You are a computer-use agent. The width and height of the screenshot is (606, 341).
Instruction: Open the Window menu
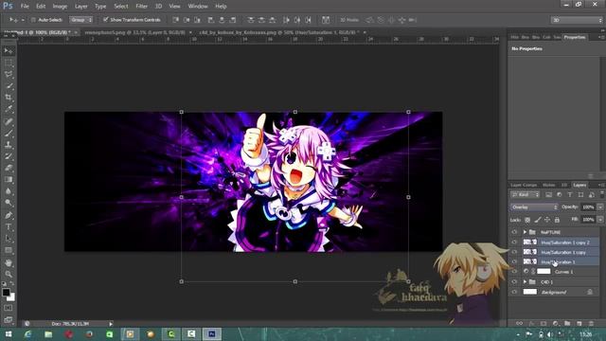pyautogui.click(x=198, y=7)
